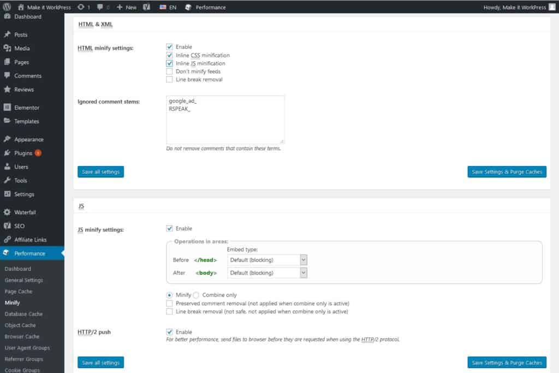Click Minify submenu item
This screenshot has width=559, height=373.
(x=12, y=303)
